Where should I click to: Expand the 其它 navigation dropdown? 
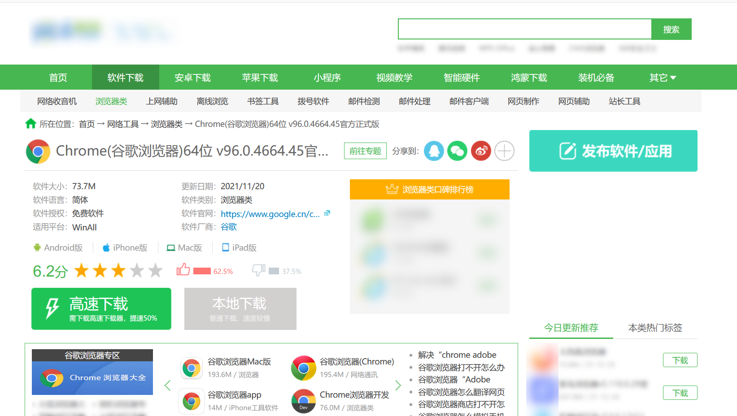661,77
